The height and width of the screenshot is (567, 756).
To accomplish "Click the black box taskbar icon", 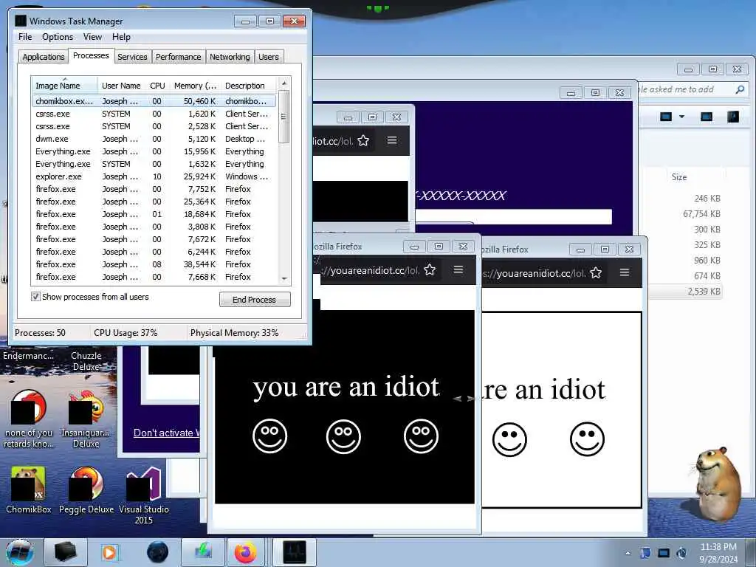I will tap(65, 552).
